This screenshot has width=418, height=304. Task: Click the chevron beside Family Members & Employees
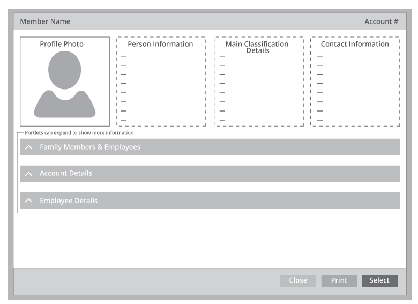pos(29,147)
